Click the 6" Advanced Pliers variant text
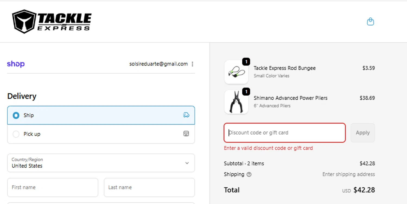 [x=272, y=106]
